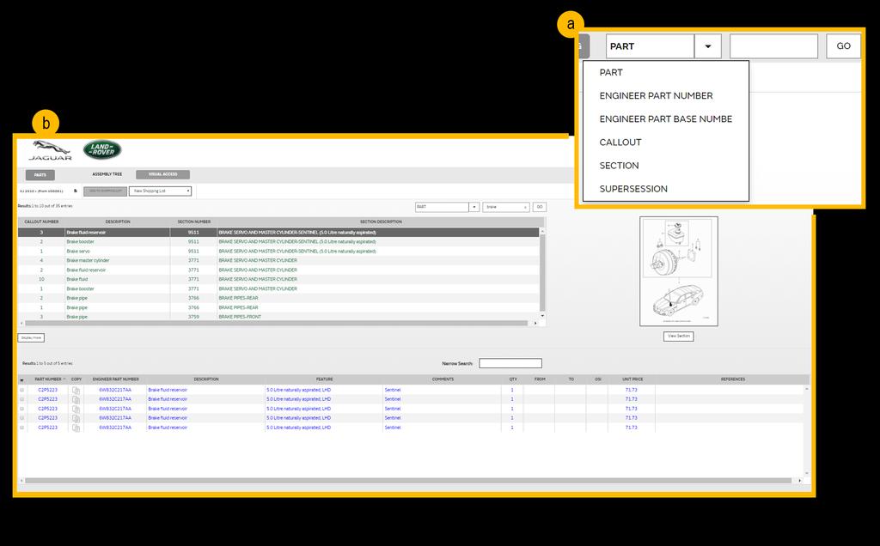Select the 'Brake servo' row

(278, 252)
